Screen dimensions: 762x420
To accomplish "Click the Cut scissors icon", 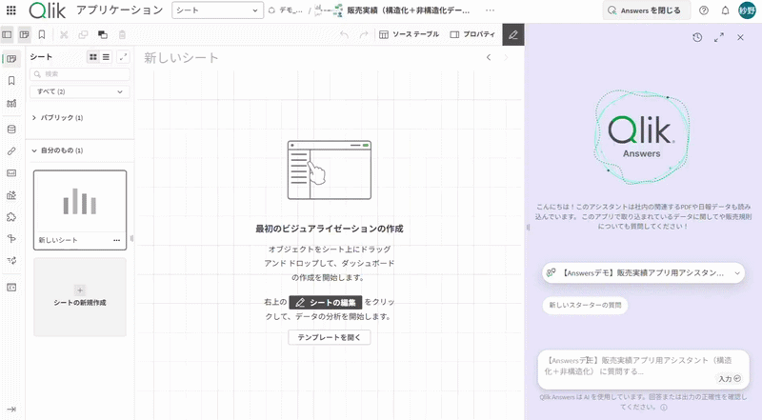I will click(x=64, y=34).
